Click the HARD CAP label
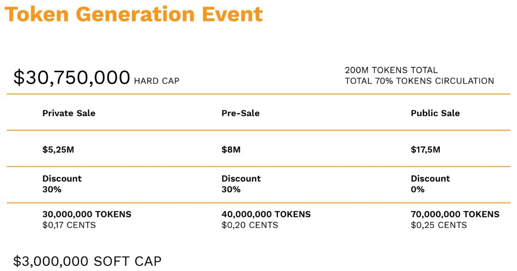The height and width of the screenshot is (271, 517). (157, 81)
